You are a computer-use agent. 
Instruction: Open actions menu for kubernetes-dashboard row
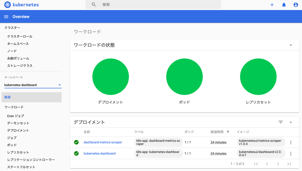(x=291, y=153)
